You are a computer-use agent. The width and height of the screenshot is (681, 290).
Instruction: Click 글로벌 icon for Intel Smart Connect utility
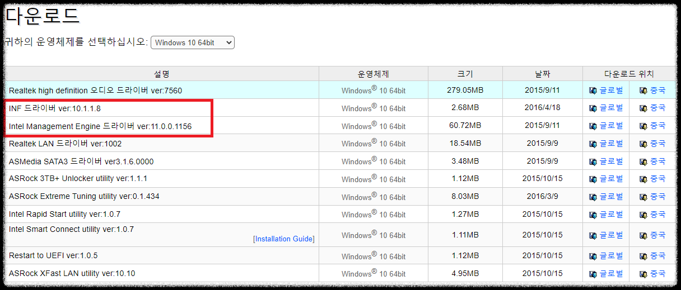coord(593,235)
